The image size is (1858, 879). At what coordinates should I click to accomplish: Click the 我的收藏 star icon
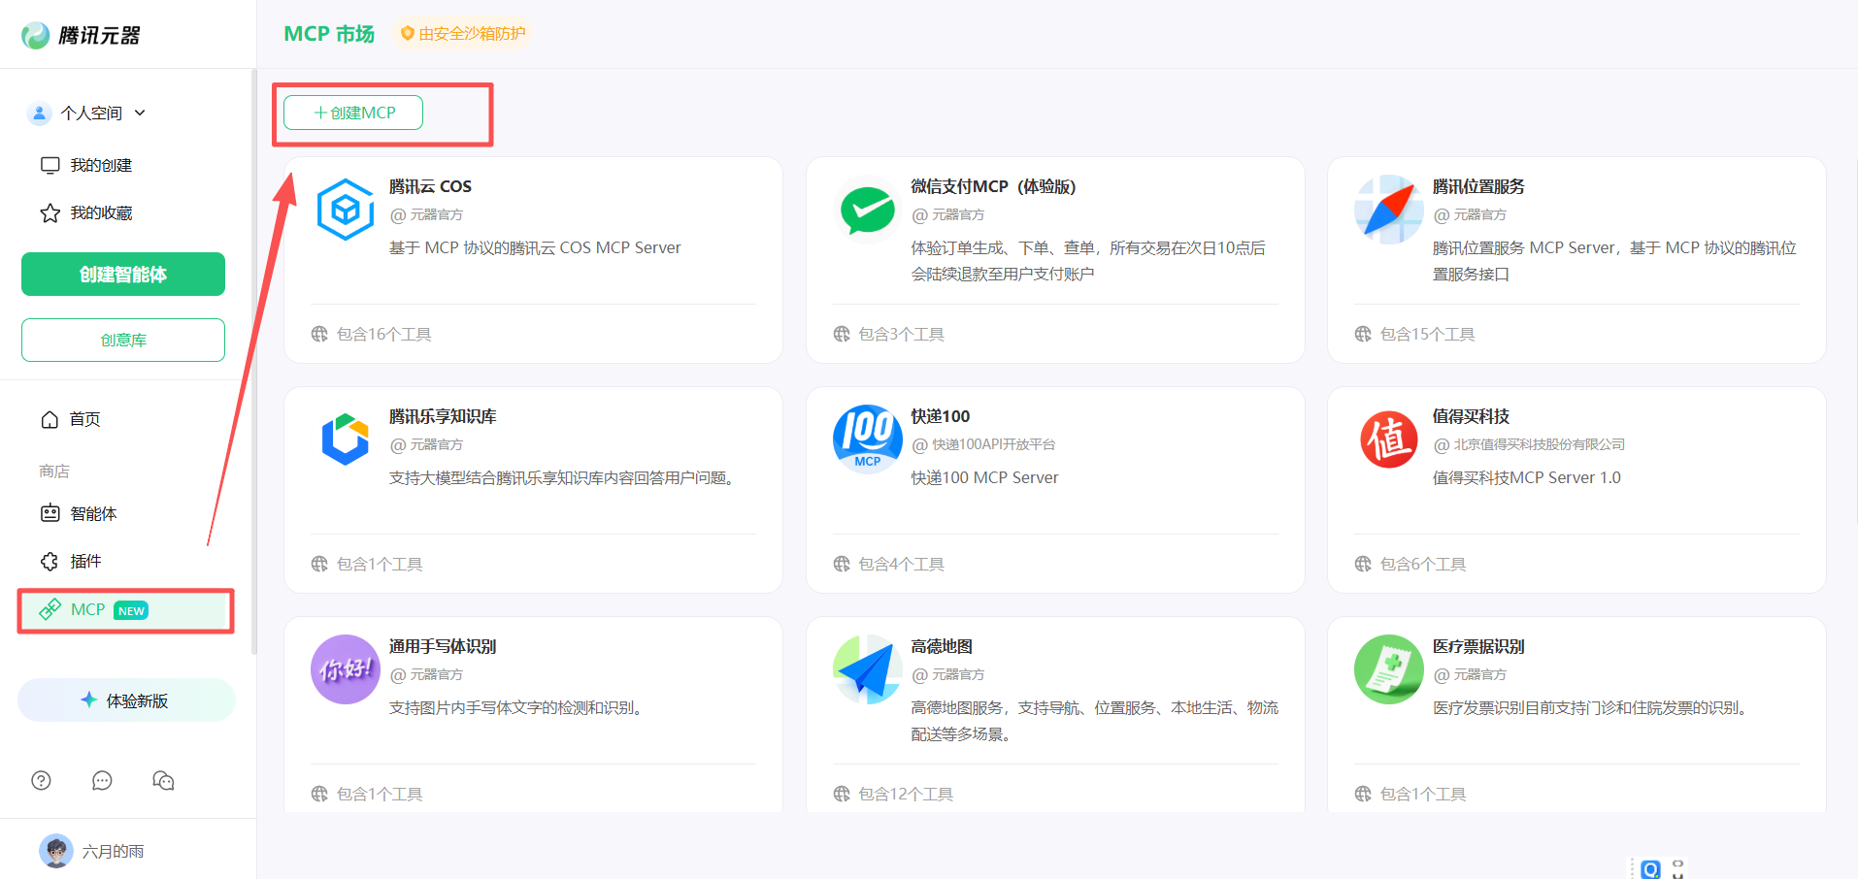(x=50, y=212)
